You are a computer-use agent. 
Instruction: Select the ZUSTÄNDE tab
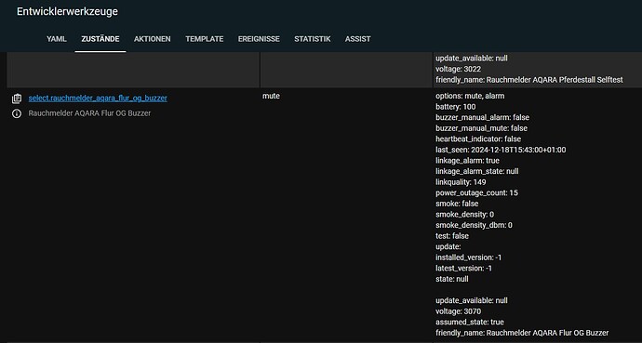[100, 39]
